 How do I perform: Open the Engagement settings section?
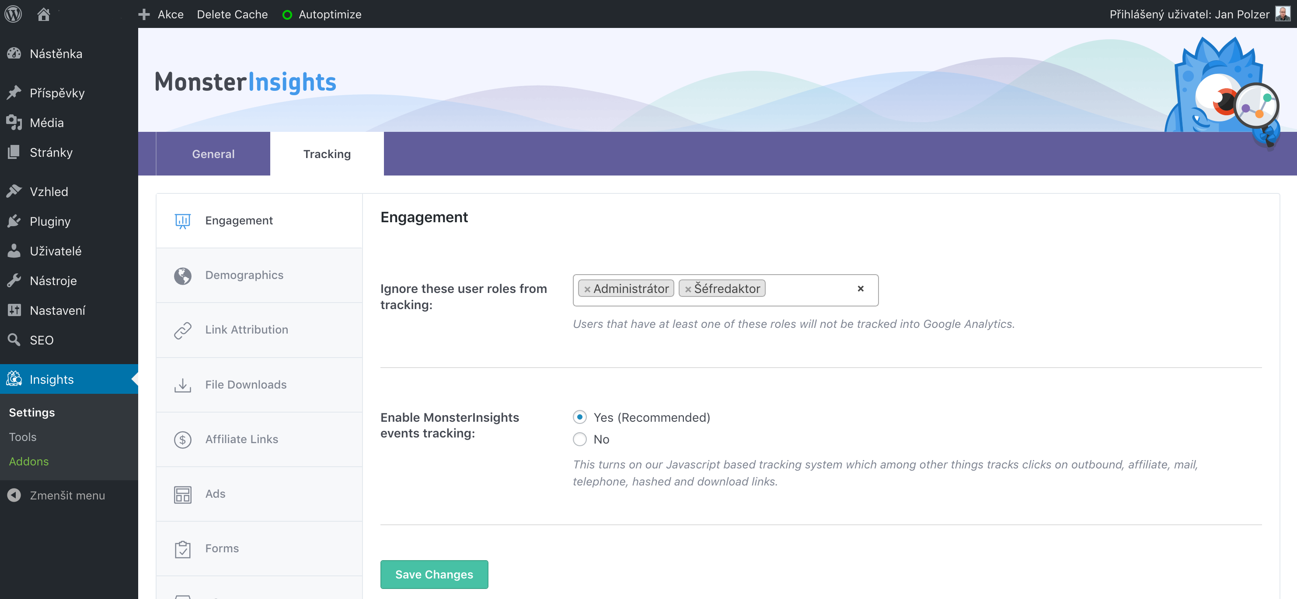[x=259, y=220]
